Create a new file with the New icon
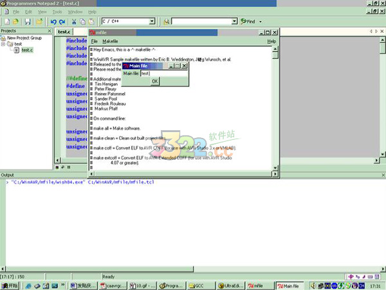 pyautogui.click(x=7, y=22)
